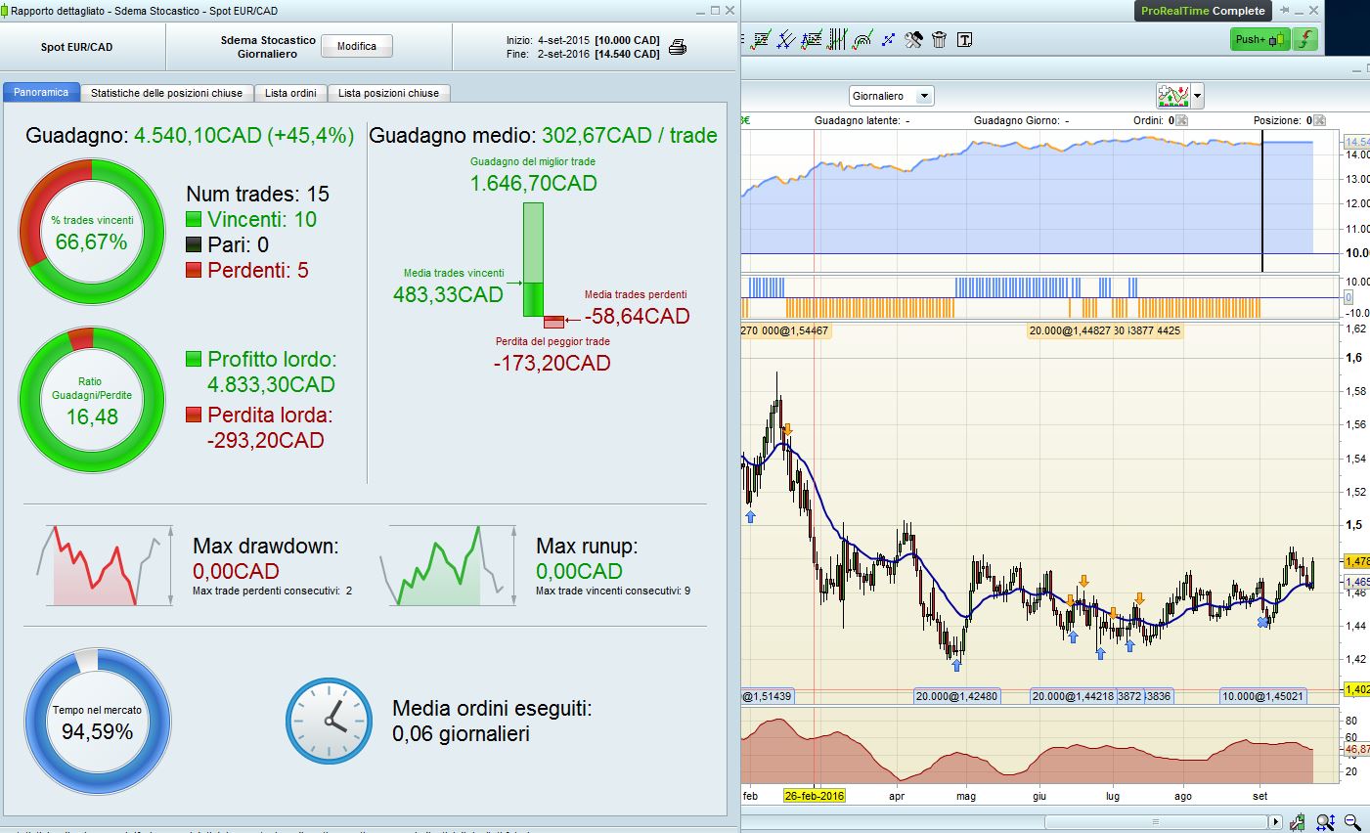1370x833 pixels.
Task: Click the chart scroll right arrow
Action: [x=1275, y=821]
